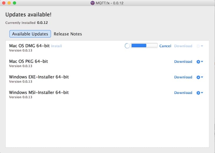Expand gear dropdown for Windows EXE-Installer
The height and width of the screenshot is (153, 215).
pyautogui.click(x=199, y=77)
